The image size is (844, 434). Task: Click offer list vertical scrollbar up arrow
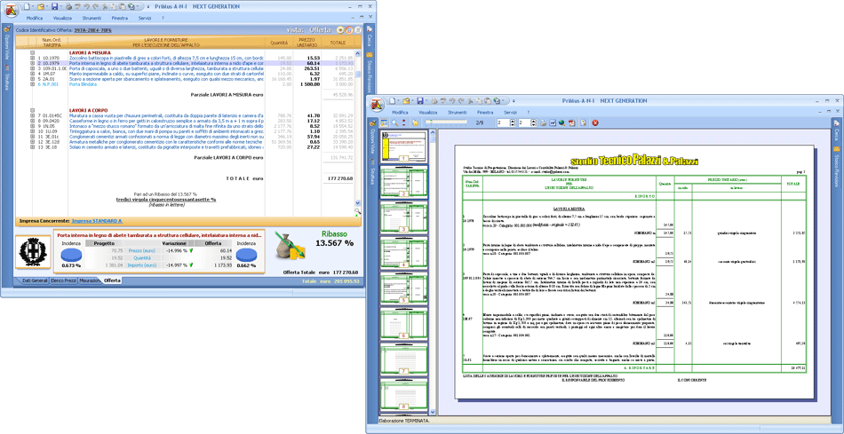[357, 52]
